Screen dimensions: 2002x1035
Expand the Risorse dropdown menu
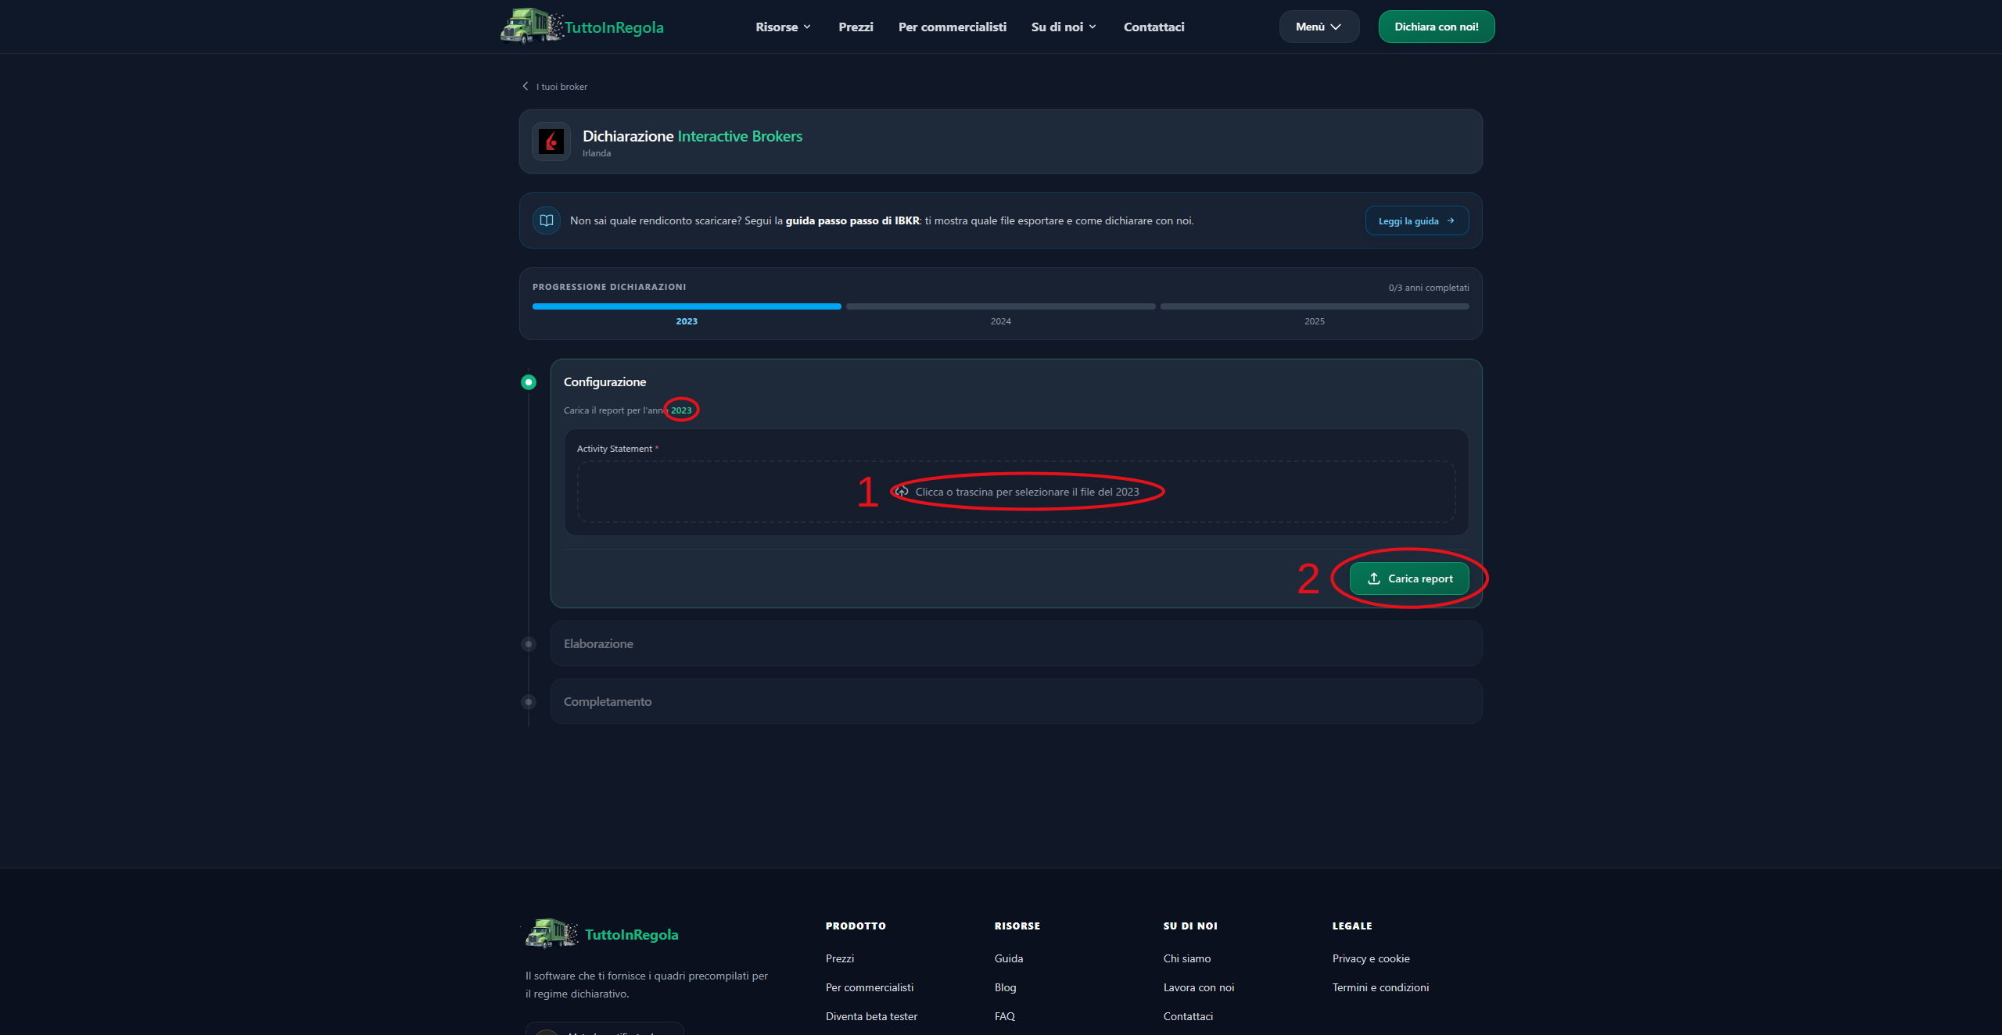(783, 27)
